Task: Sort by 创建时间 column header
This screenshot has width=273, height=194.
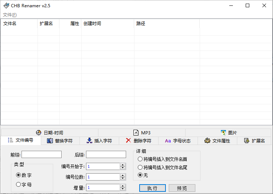Action: pos(108,23)
